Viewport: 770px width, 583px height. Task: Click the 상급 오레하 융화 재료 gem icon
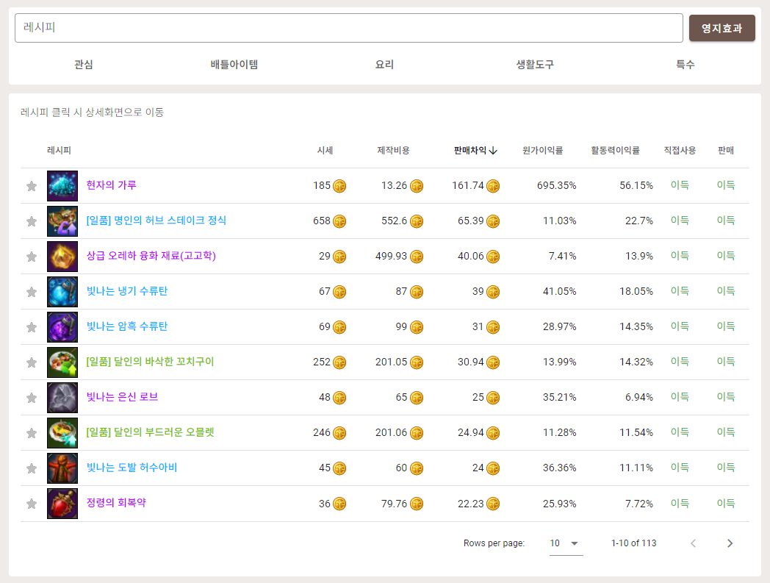[x=62, y=256]
